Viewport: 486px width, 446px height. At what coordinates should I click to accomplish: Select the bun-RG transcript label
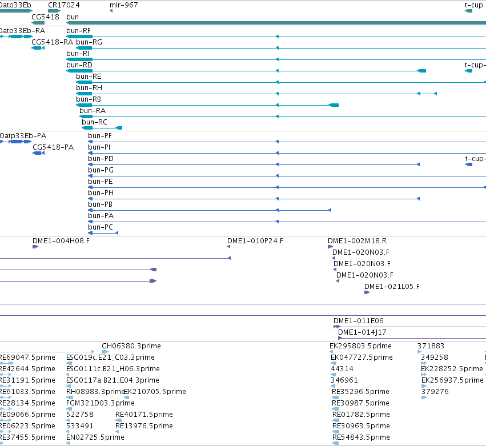pos(89,42)
